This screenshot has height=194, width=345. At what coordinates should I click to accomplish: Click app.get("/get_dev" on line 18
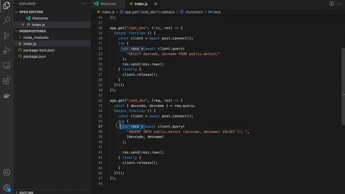pos(128,28)
